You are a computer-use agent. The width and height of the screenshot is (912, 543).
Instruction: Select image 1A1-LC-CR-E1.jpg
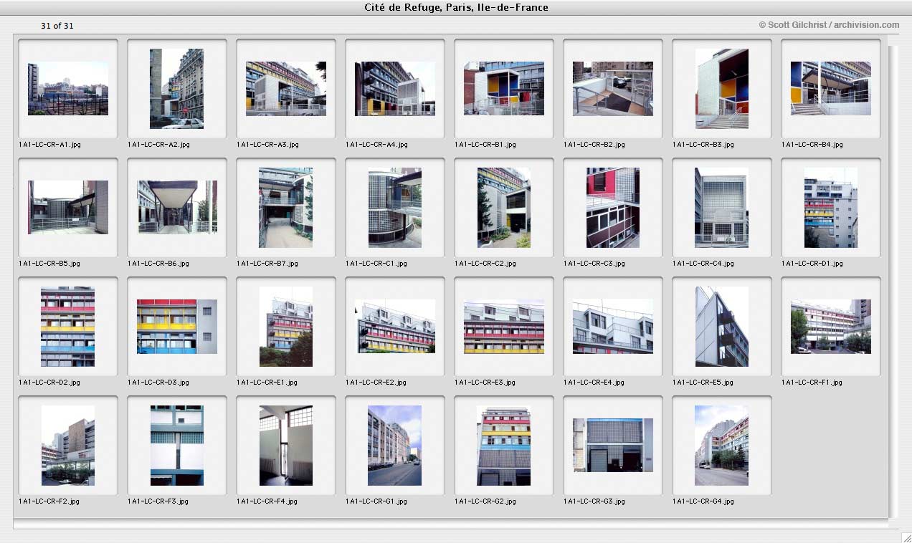click(x=285, y=327)
